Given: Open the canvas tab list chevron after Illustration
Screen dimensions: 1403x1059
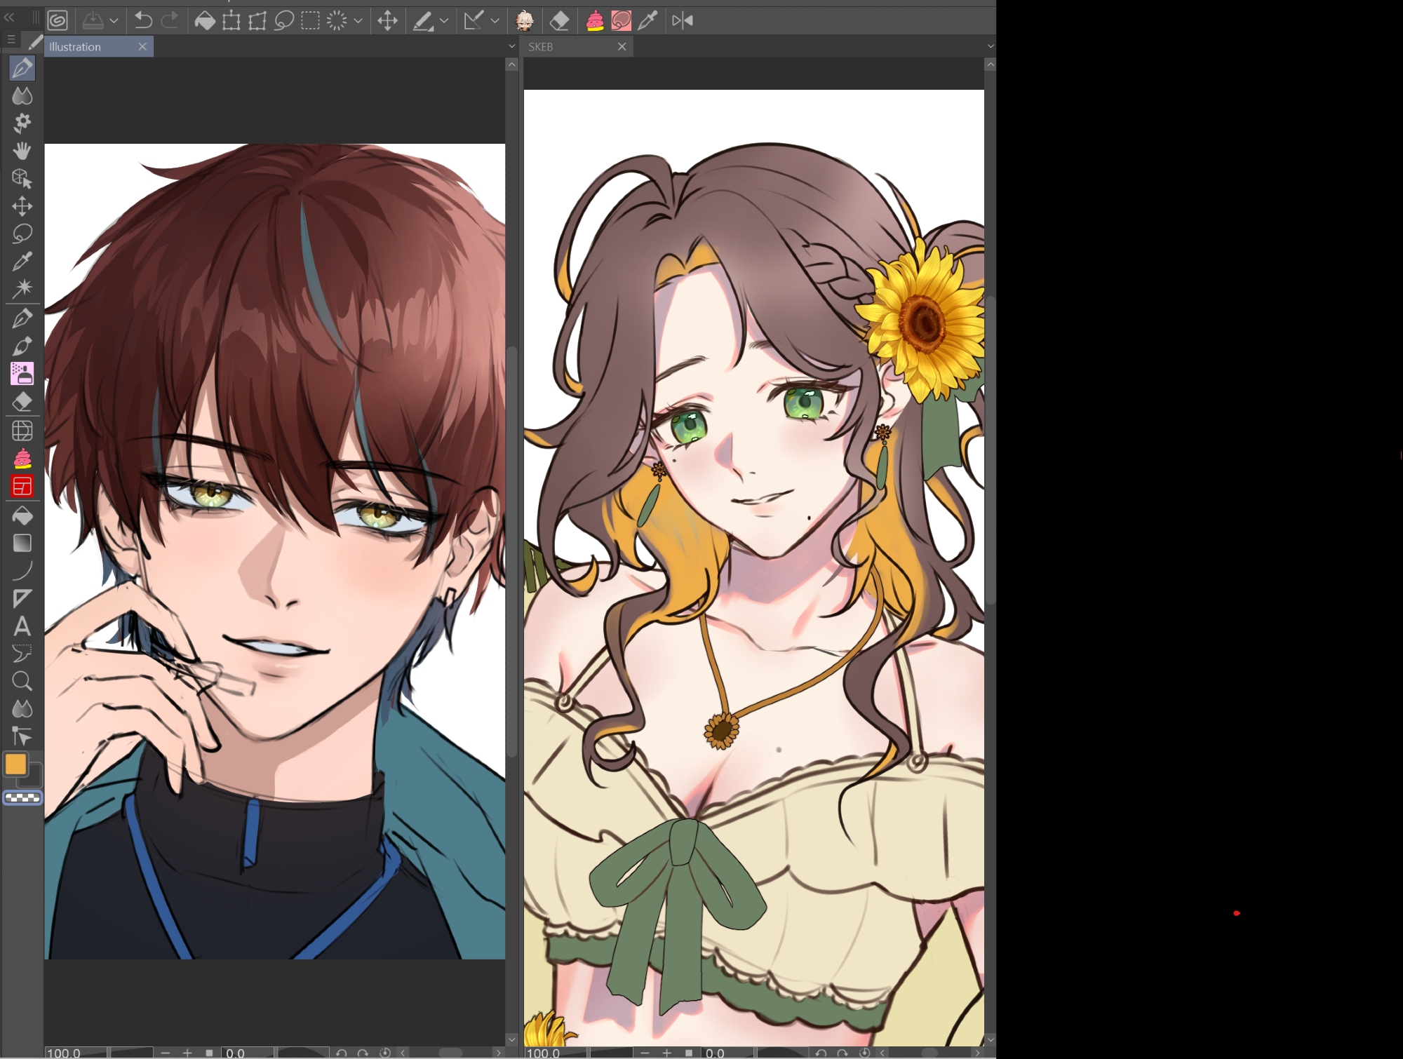Looking at the screenshot, I should 511,46.
